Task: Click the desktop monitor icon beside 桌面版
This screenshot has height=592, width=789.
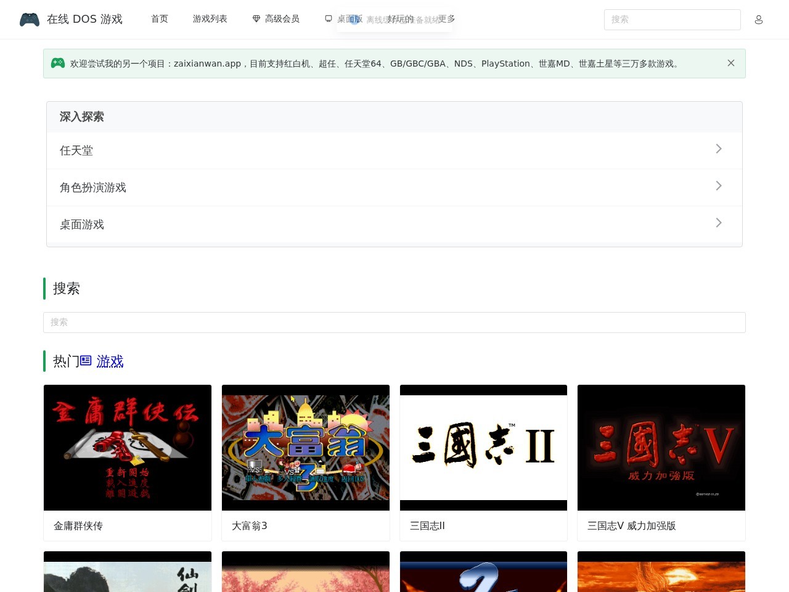Action: click(329, 19)
